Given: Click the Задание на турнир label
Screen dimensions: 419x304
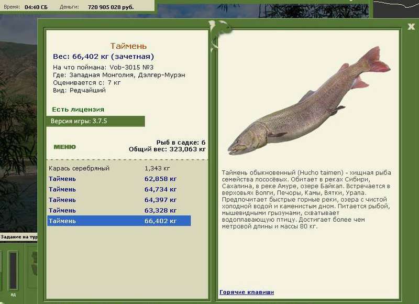Looking at the screenshot, I should coord(19,237).
